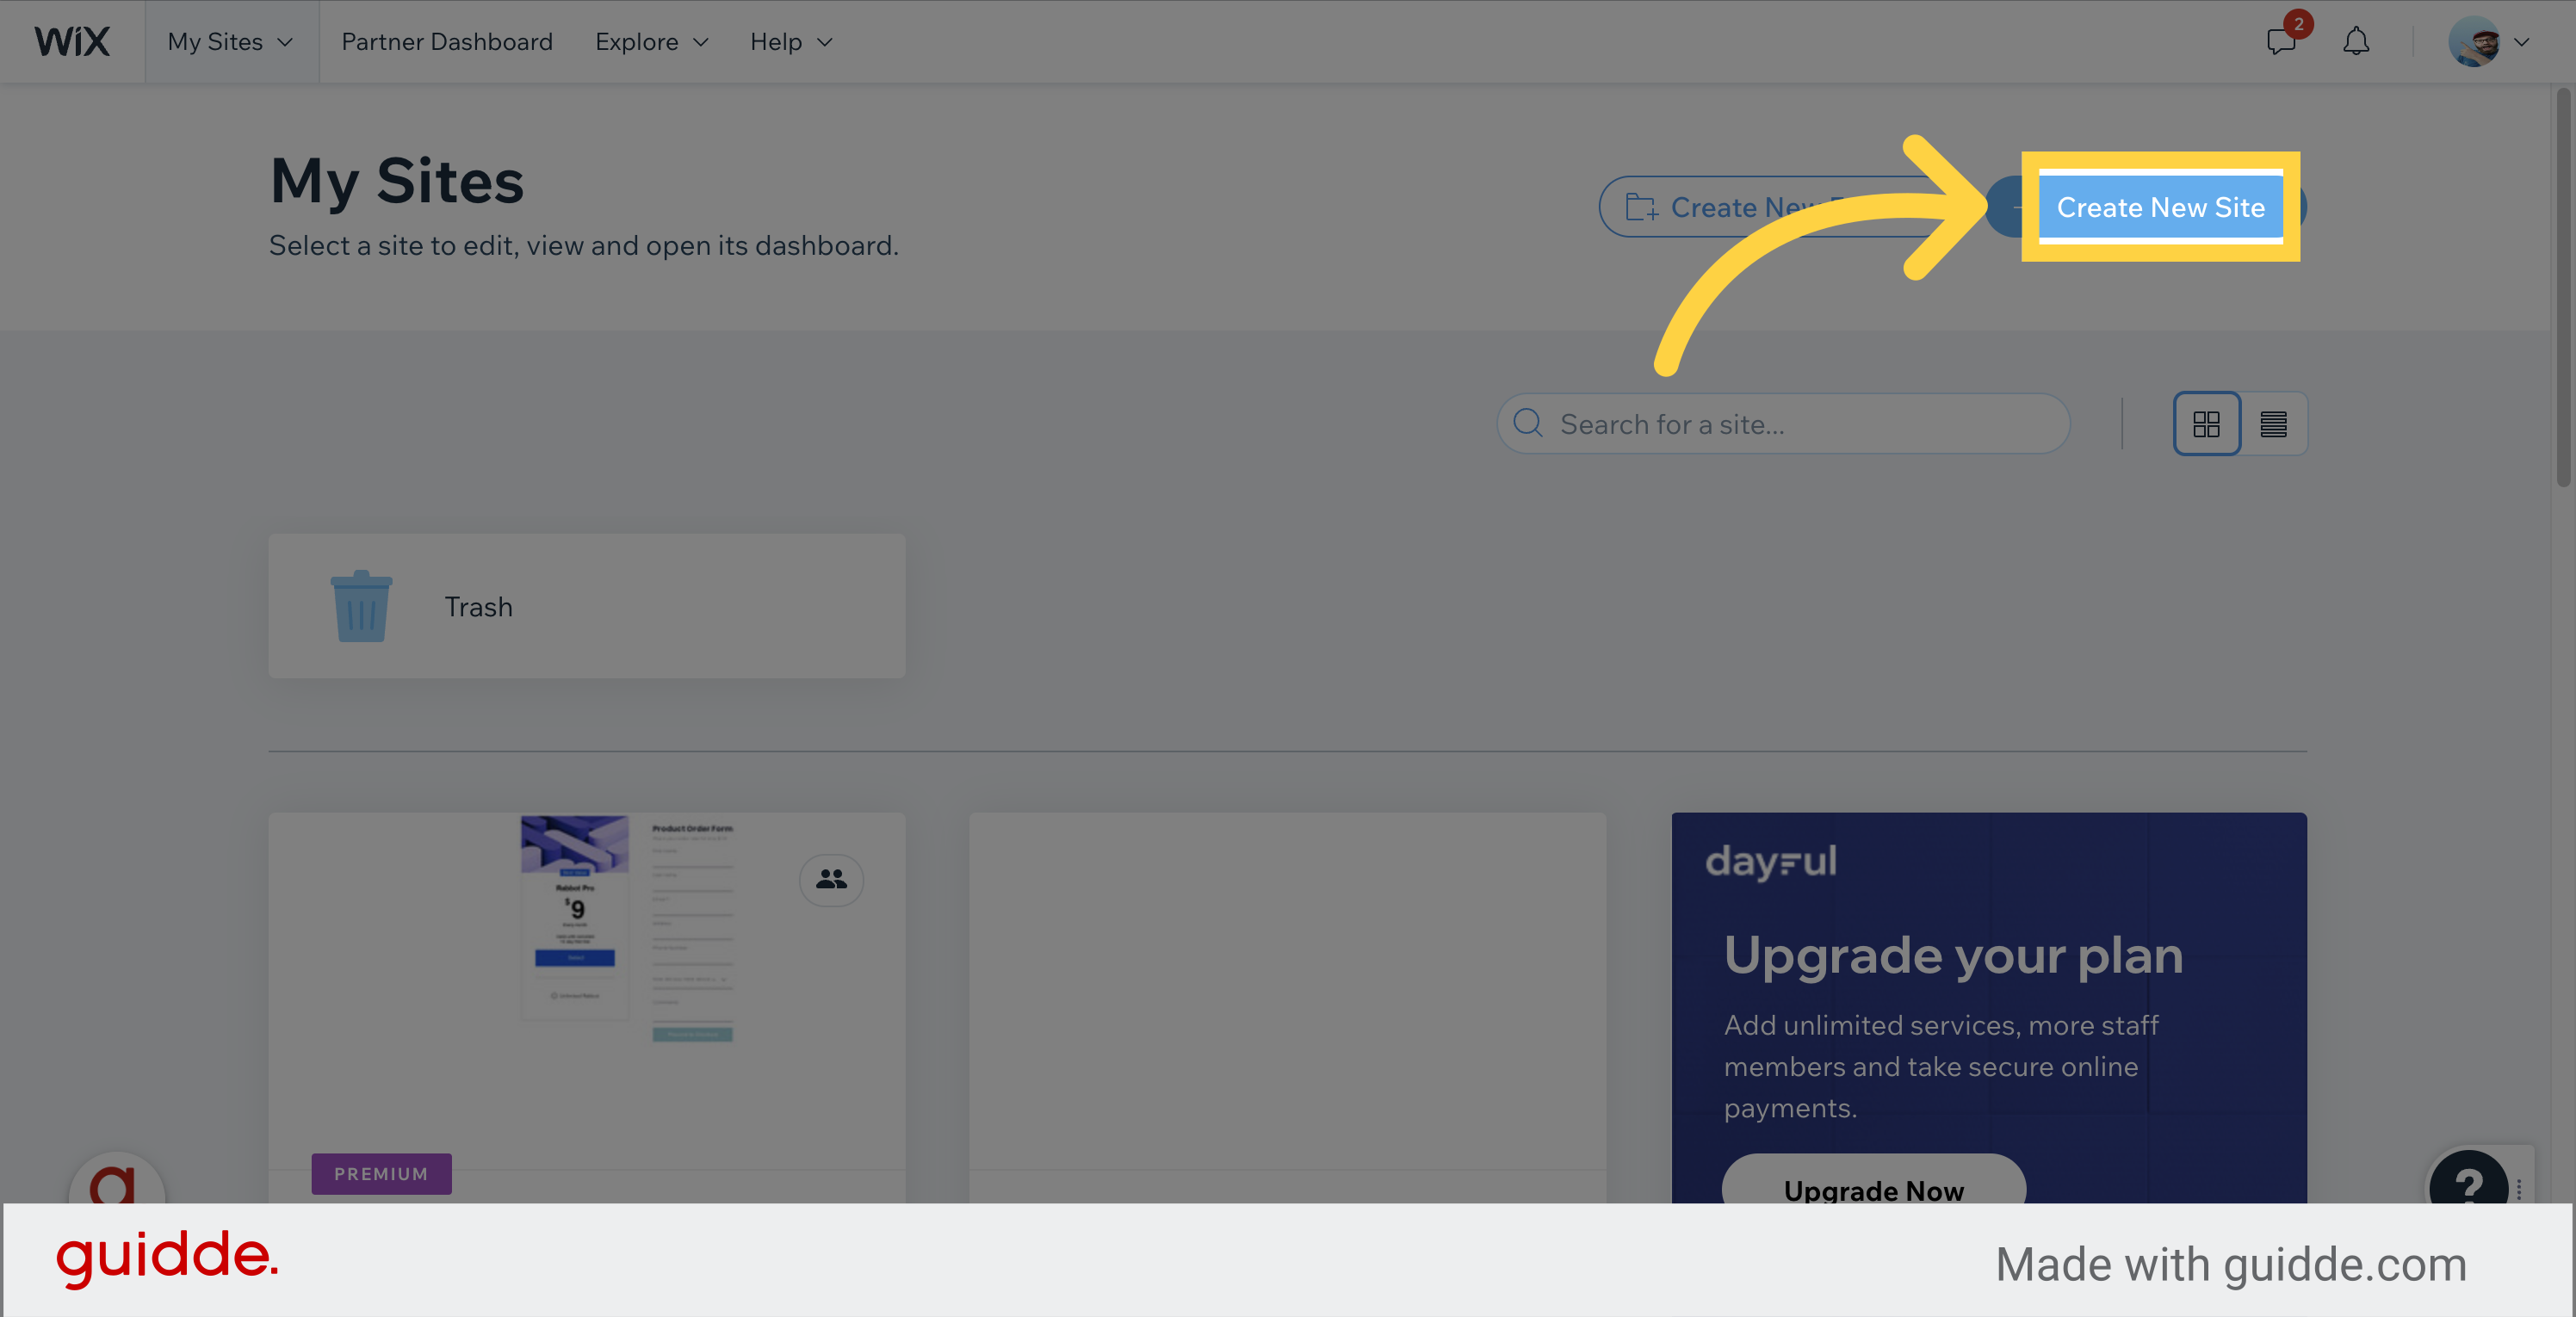
Task: Click the search magnifier icon
Action: point(1527,424)
